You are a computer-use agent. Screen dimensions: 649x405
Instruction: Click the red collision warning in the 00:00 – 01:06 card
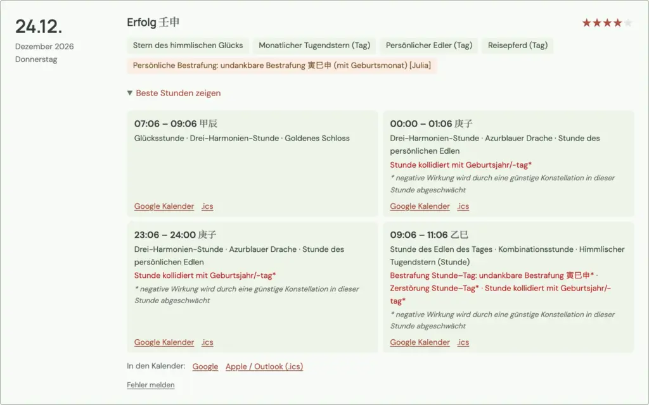[x=461, y=165]
